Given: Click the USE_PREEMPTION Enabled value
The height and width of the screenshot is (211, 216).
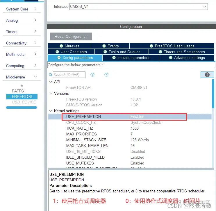Looking at the screenshot, I should pos(137,117).
